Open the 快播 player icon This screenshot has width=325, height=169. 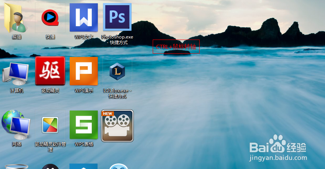(50, 18)
